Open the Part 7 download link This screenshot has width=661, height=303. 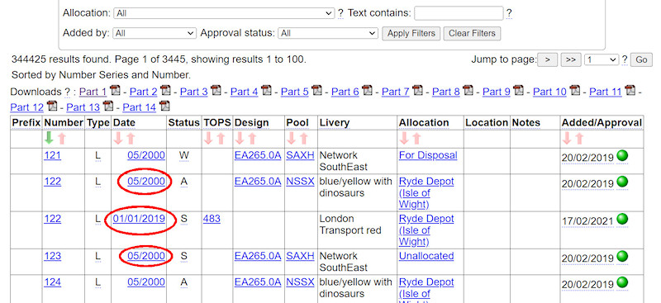click(396, 92)
